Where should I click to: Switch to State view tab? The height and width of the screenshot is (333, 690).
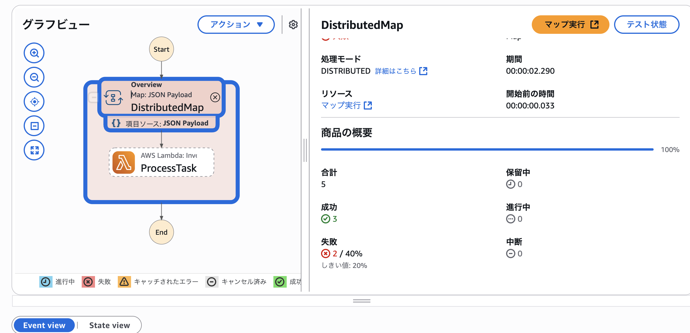point(110,325)
